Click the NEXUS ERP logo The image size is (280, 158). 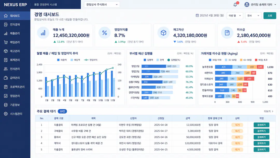(x=15, y=5)
